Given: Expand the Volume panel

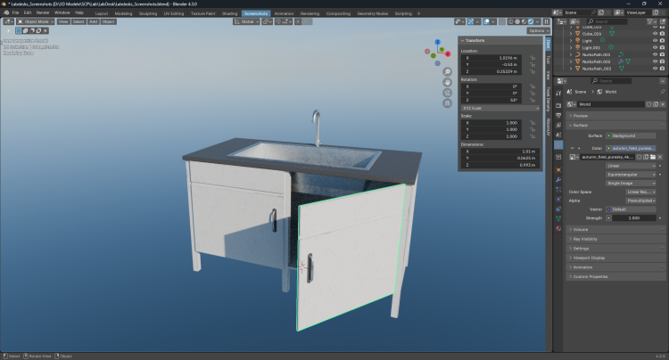Looking at the screenshot, I should tap(581, 229).
